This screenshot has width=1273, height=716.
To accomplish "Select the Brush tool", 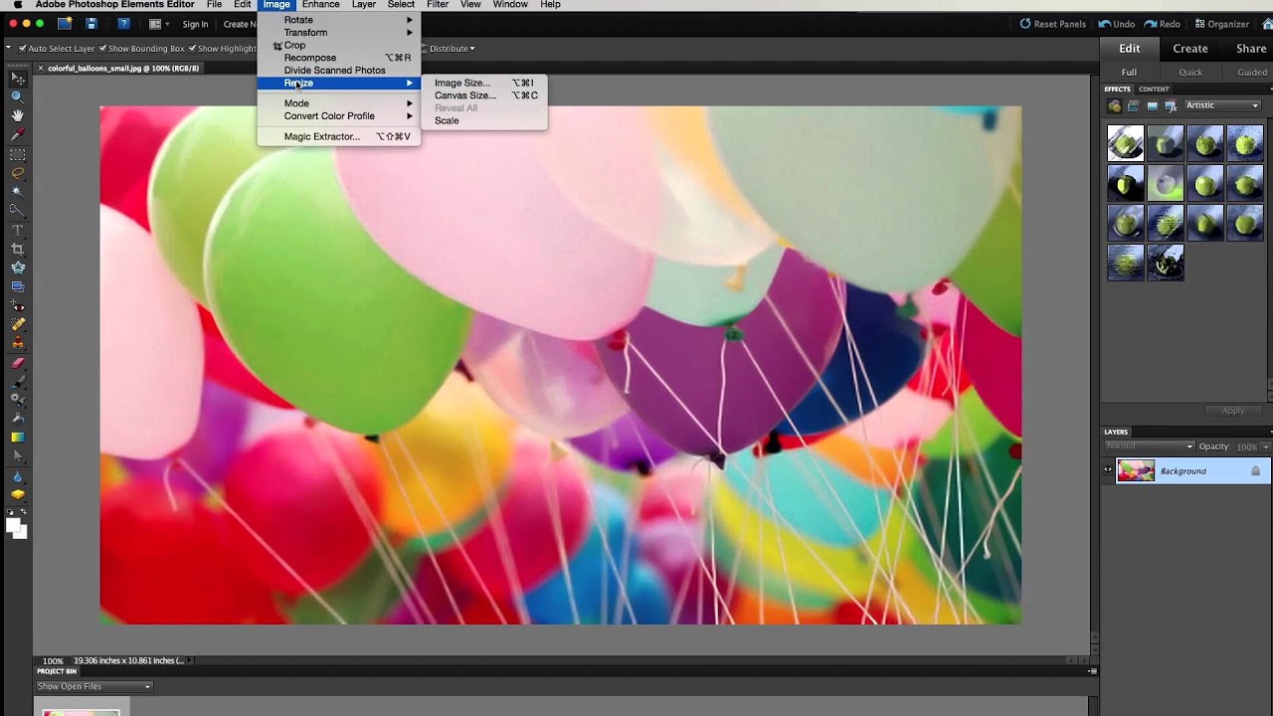I will tap(18, 381).
